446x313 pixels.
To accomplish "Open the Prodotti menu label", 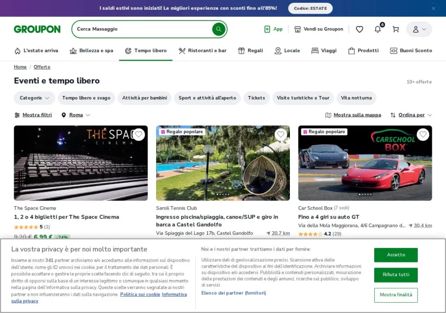I will pos(368,50).
